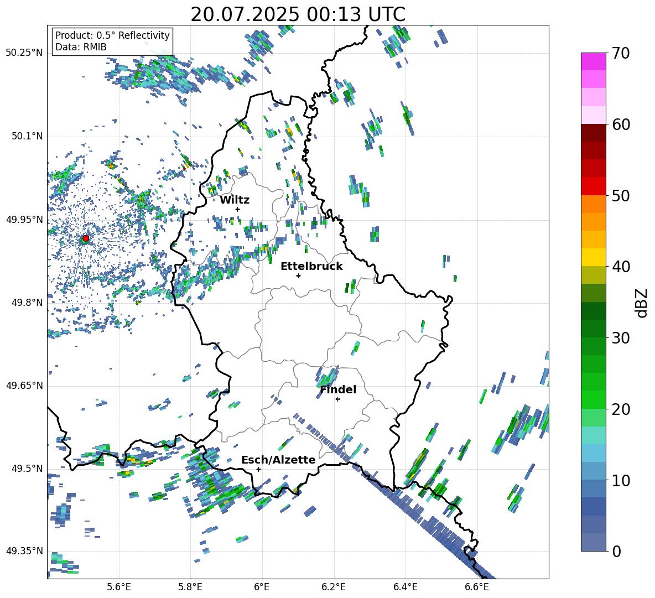Click the 49.8°N latitude label
655x598 pixels.
[27, 303]
